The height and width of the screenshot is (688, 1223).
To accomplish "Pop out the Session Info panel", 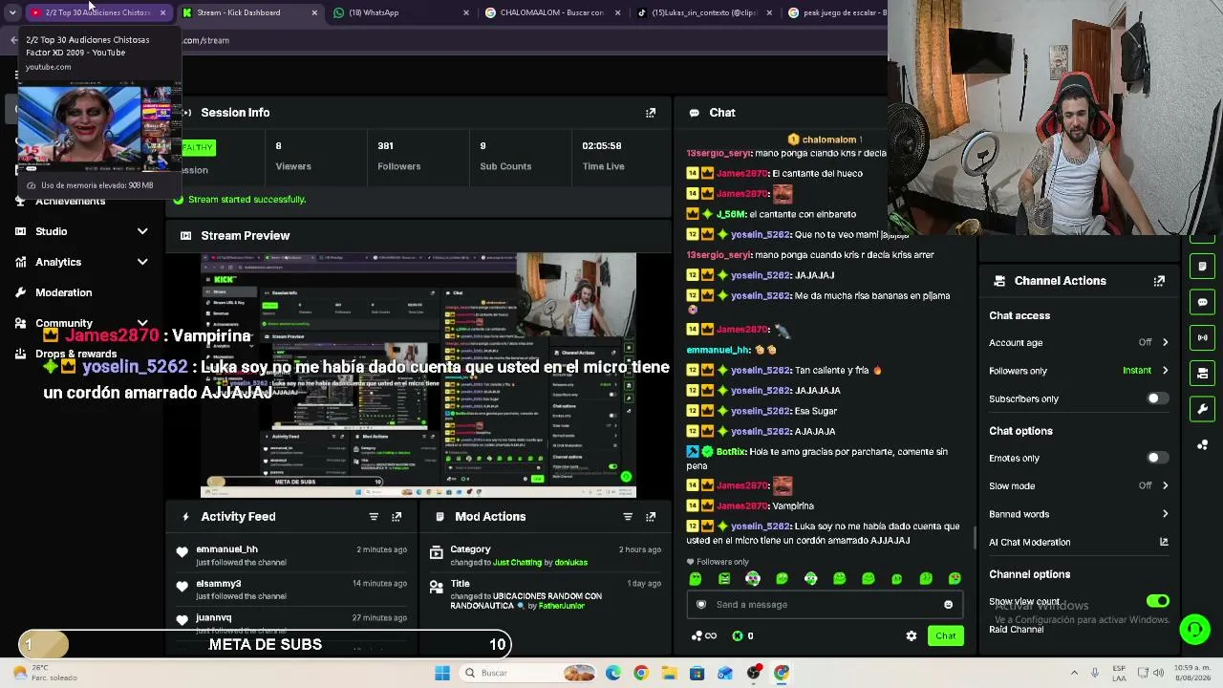I will (651, 113).
